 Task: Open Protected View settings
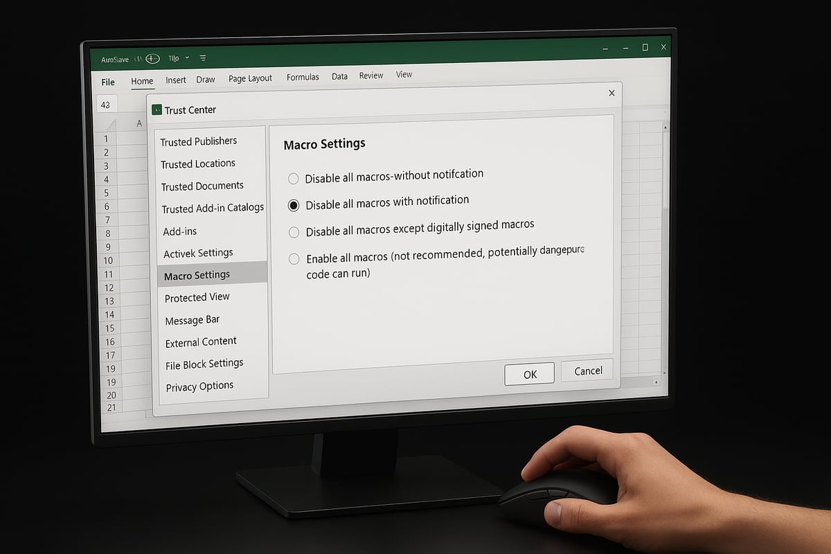click(x=197, y=297)
